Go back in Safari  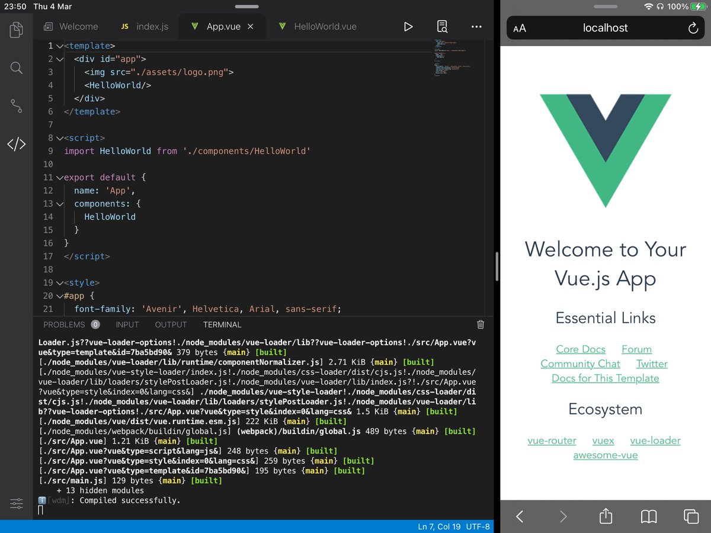click(x=520, y=516)
